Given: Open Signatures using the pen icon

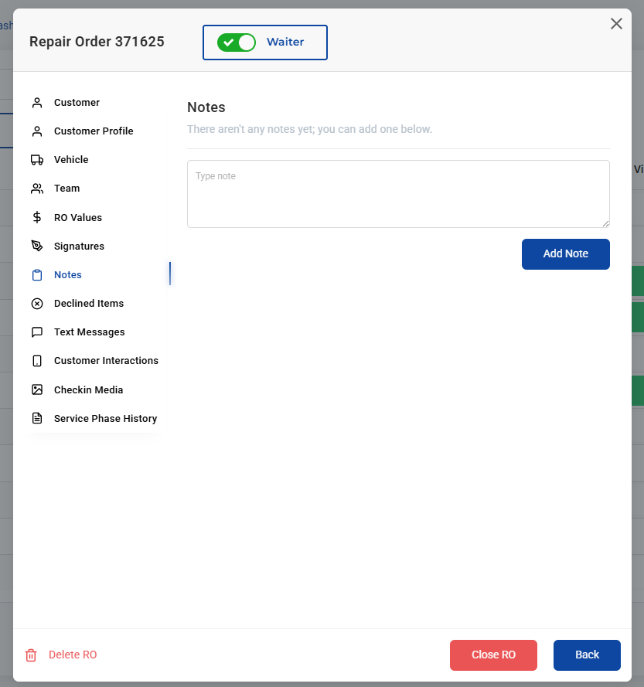Looking at the screenshot, I should 36,246.
